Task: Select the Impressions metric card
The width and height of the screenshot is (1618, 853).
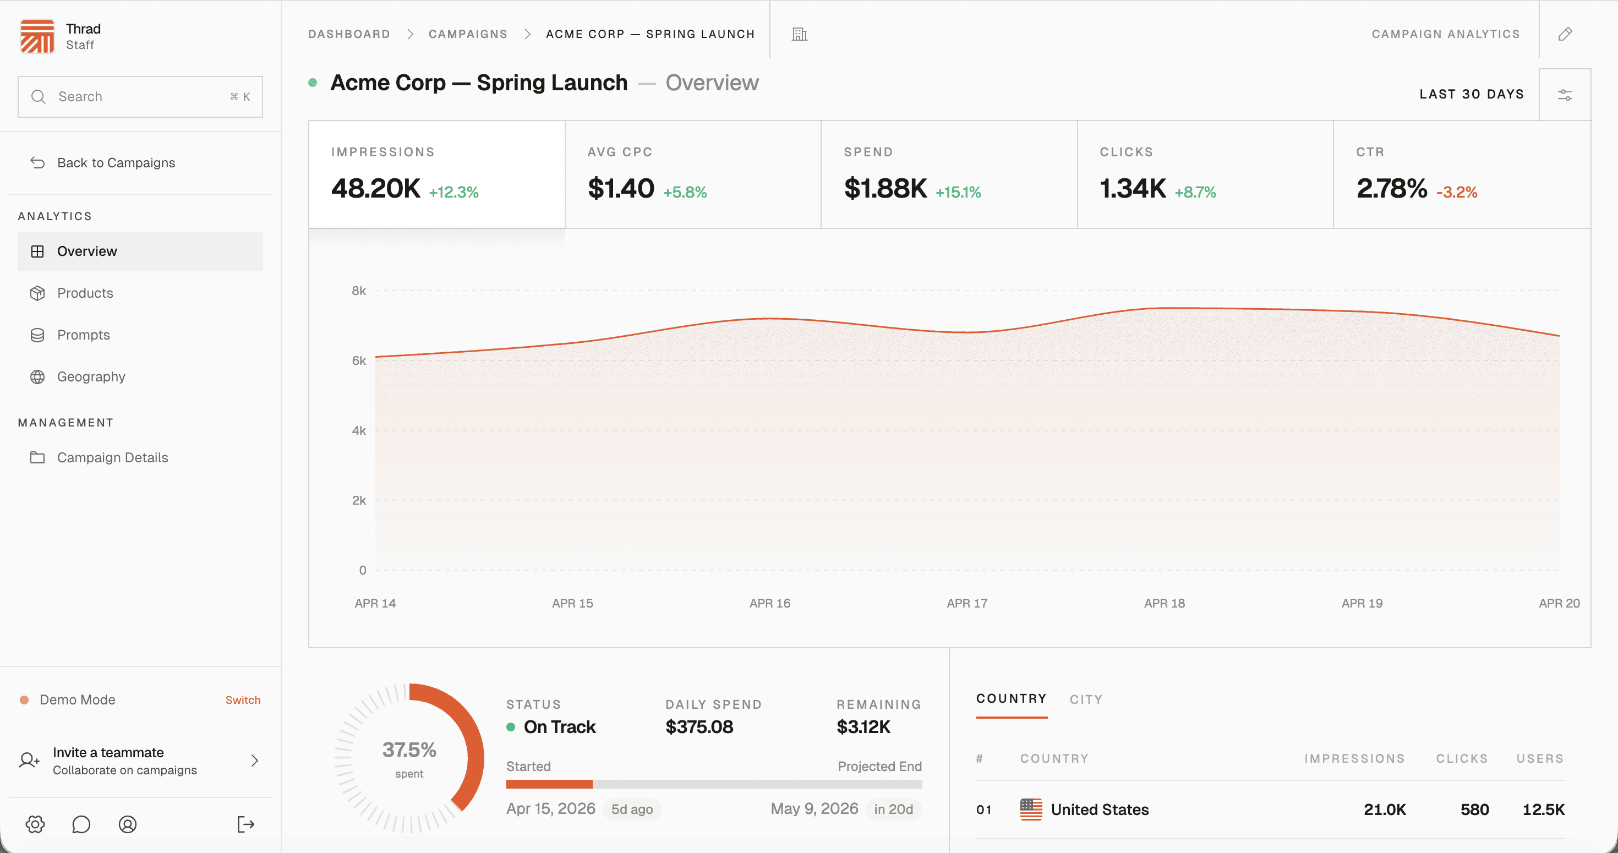Action: coord(436,174)
